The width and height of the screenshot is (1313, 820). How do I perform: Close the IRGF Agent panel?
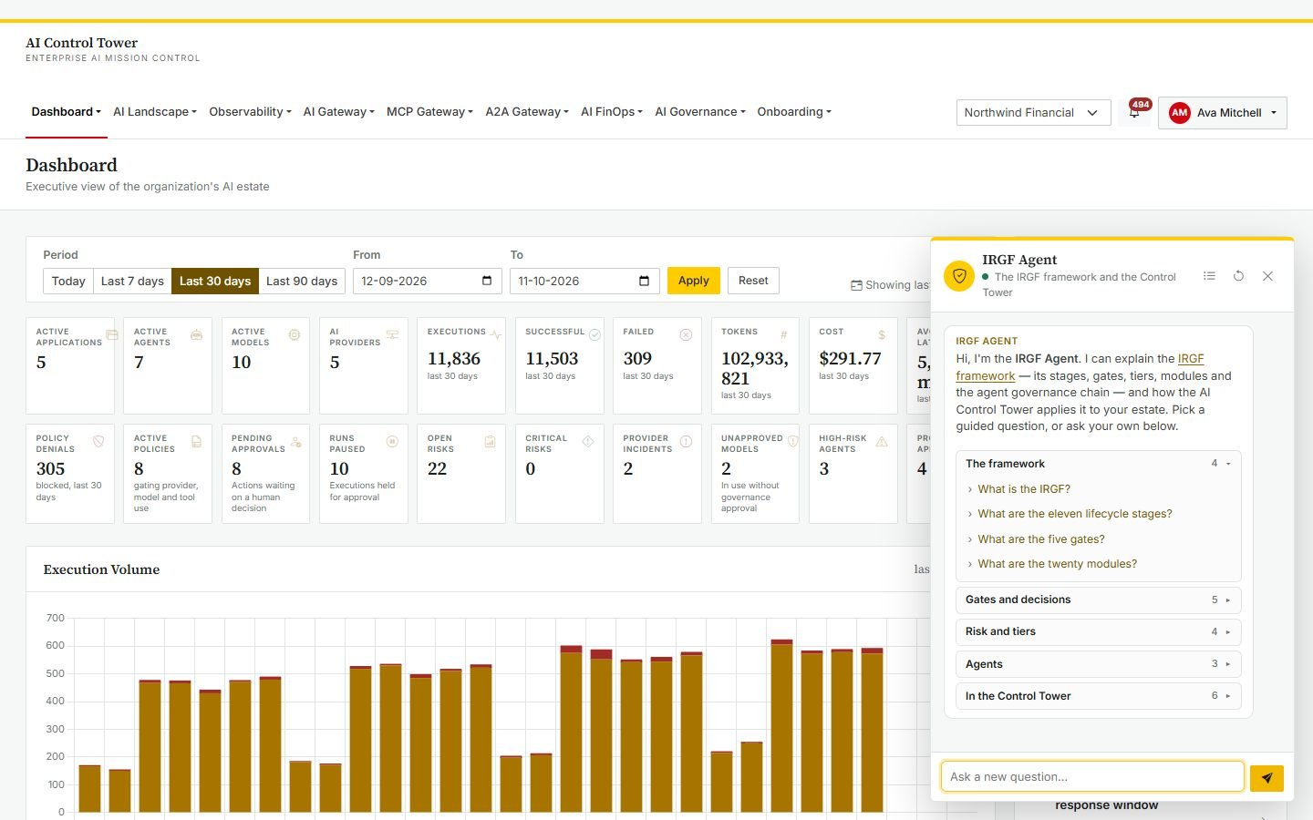point(1267,276)
